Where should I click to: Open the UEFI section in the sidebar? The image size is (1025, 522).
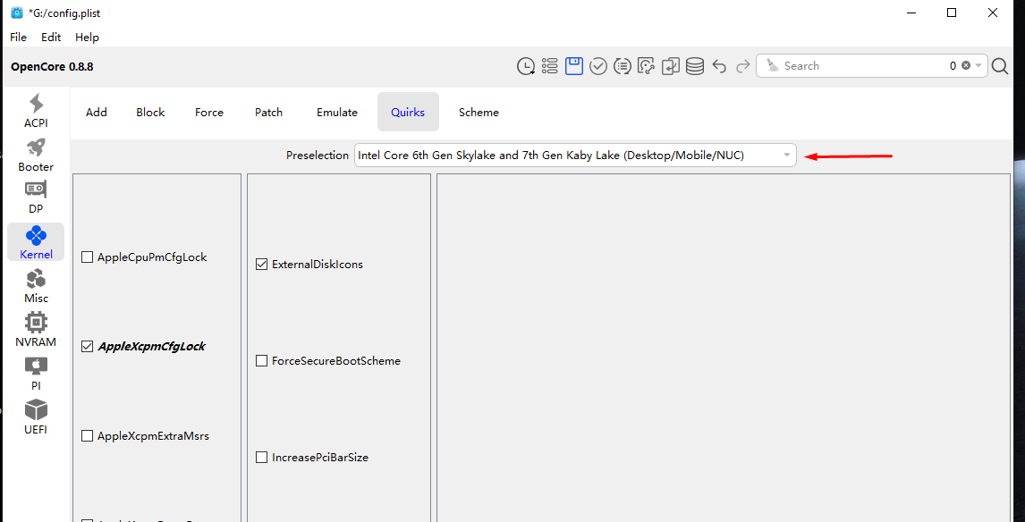click(36, 417)
